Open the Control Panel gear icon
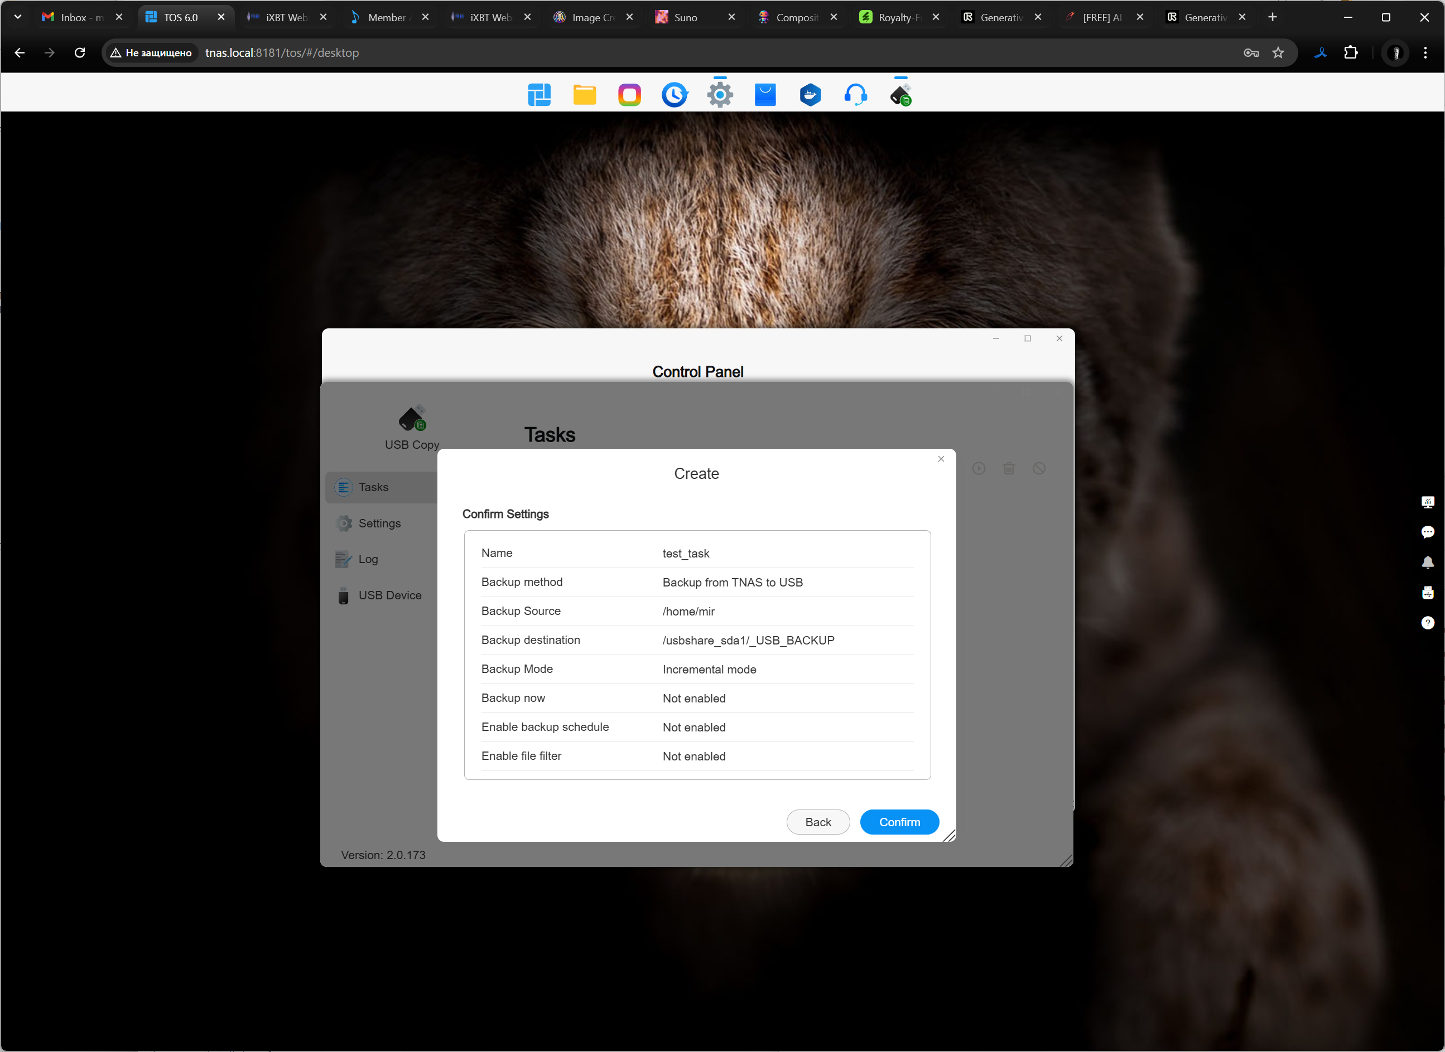 pos(720,95)
